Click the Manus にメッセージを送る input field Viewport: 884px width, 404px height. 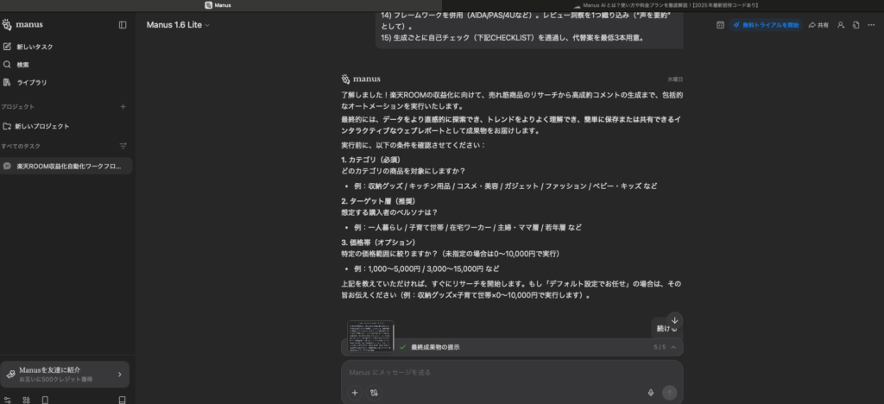pyautogui.click(x=509, y=372)
